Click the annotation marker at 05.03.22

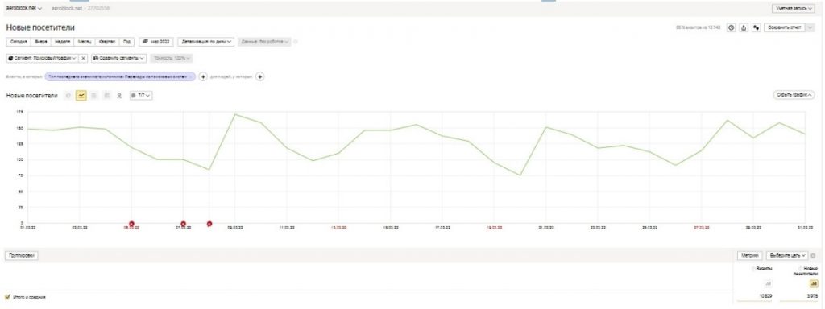[131, 224]
